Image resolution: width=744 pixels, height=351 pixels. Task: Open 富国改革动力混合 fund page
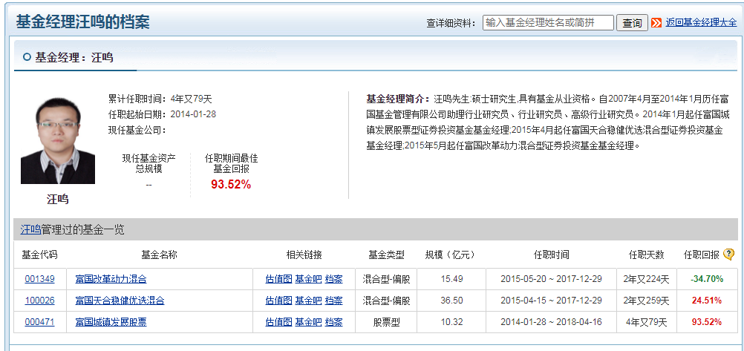coord(111,279)
